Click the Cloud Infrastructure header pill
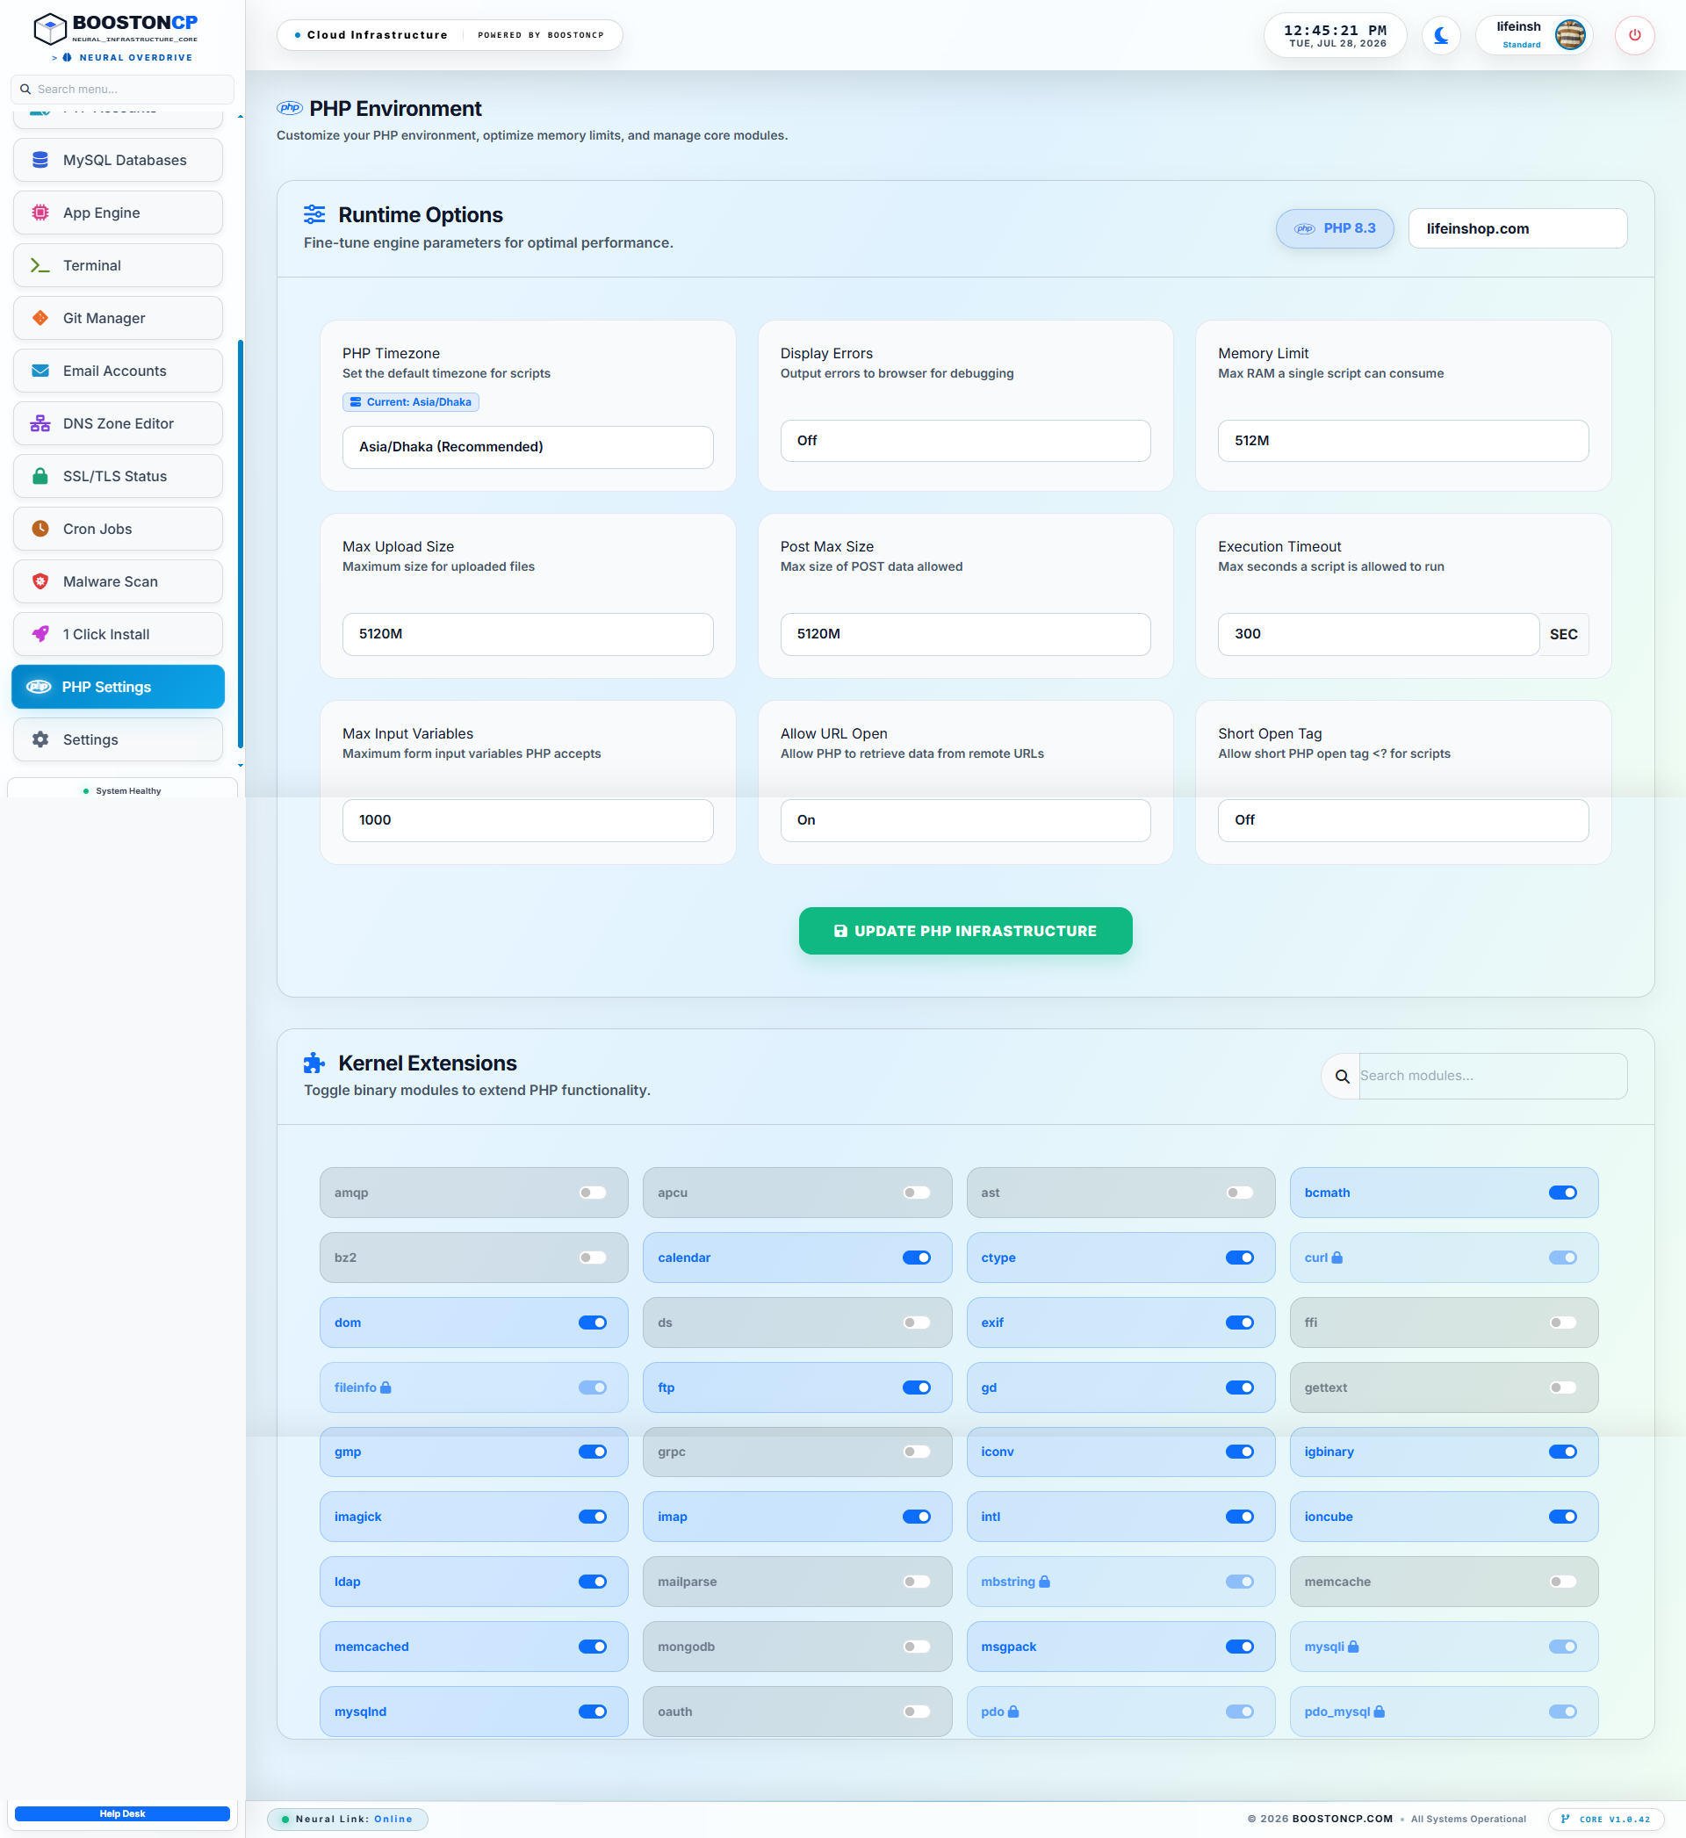Viewport: 1686px width, 1838px height. coord(449,34)
